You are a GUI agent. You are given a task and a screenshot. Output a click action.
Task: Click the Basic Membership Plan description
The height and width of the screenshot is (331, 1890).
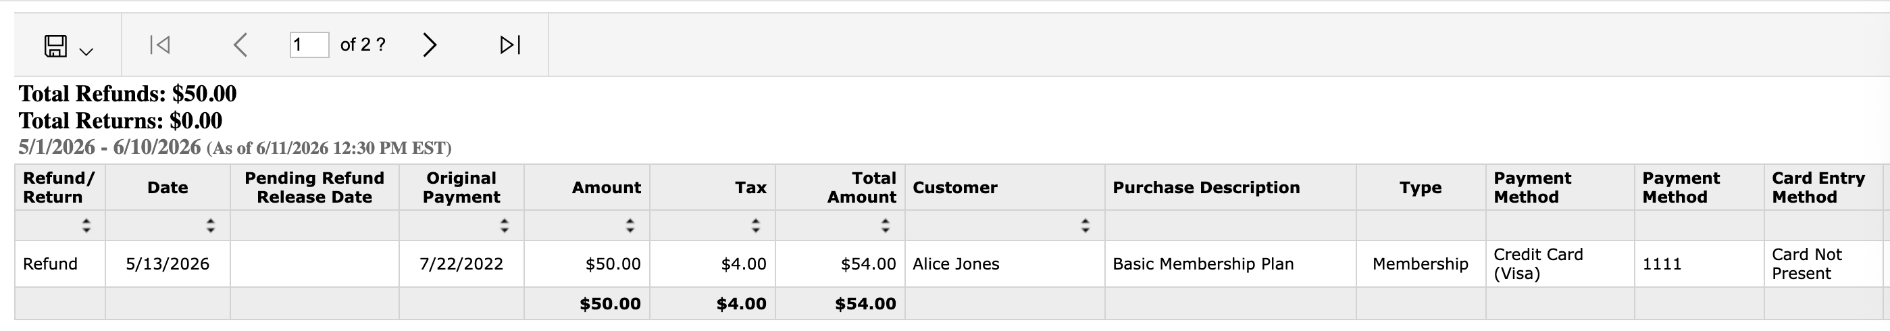(x=1202, y=264)
